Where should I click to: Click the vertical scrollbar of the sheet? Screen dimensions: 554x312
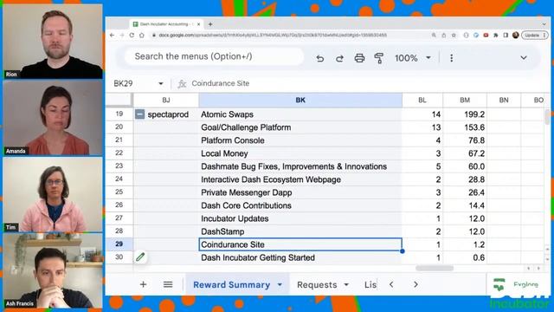[547, 117]
